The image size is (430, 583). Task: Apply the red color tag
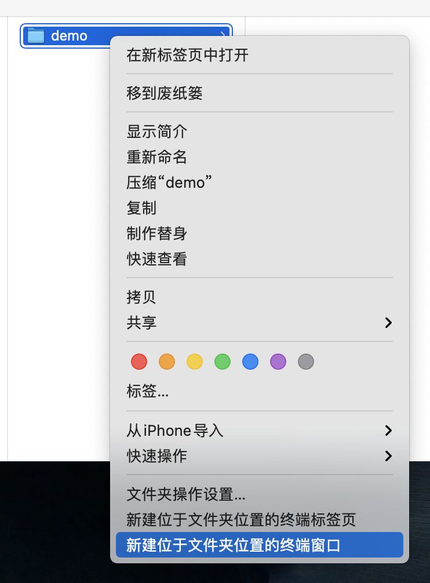point(139,362)
